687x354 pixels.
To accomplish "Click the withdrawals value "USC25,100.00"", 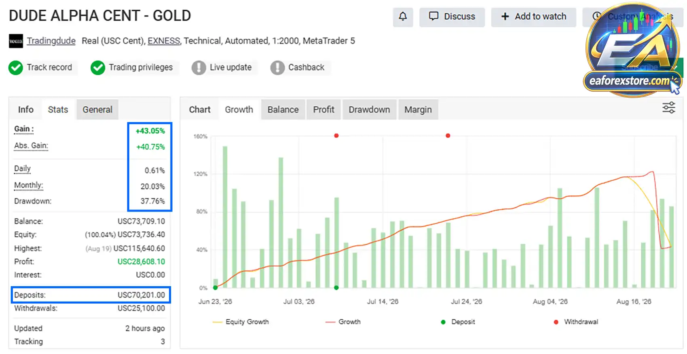I will point(141,308).
